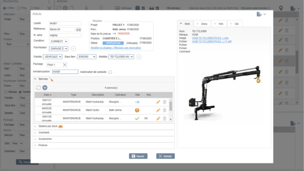
Task: Select the Famille radio button
Action: pos(20,92)
